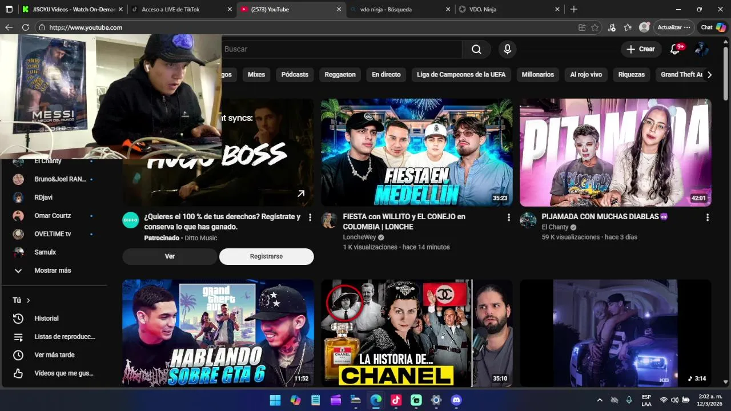Select the Al rojo vivo chip
The width and height of the screenshot is (731, 411).
point(586,74)
